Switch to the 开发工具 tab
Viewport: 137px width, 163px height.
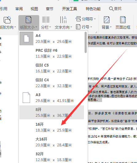click(x=70, y=9)
